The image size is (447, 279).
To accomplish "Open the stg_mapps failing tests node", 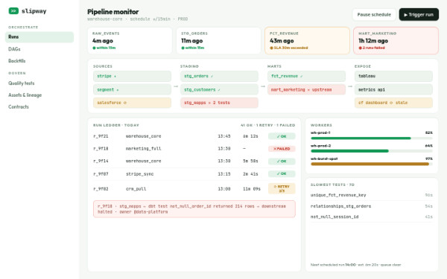I will pyautogui.click(x=219, y=103).
